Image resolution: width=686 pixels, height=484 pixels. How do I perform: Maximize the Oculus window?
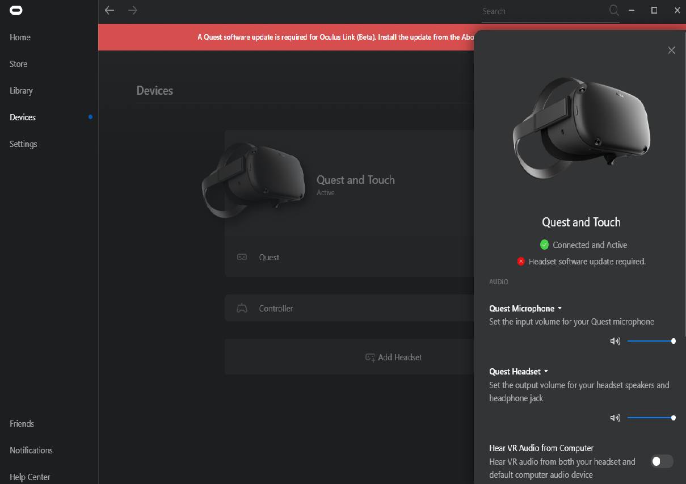654,10
